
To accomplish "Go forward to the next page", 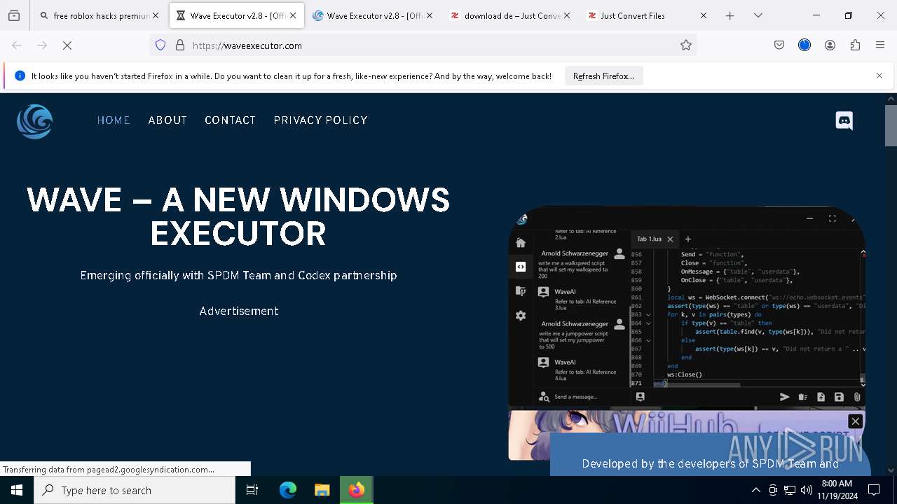I will point(42,45).
